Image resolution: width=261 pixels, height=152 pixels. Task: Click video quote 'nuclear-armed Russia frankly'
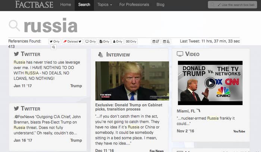205,121
